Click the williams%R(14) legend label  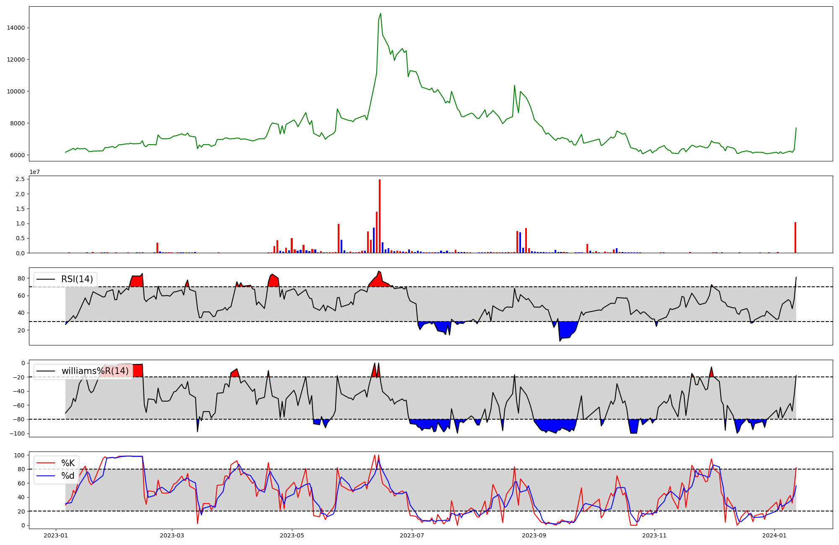[95, 371]
